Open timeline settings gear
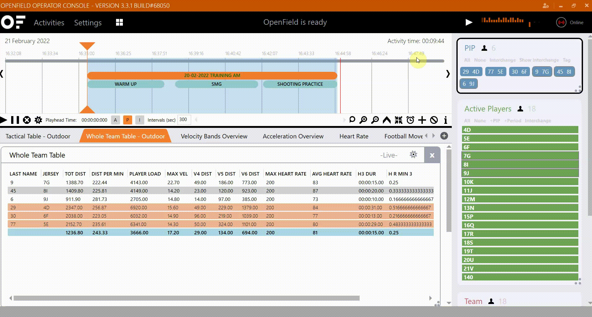This screenshot has width=592, height=317. coord(38,120)
